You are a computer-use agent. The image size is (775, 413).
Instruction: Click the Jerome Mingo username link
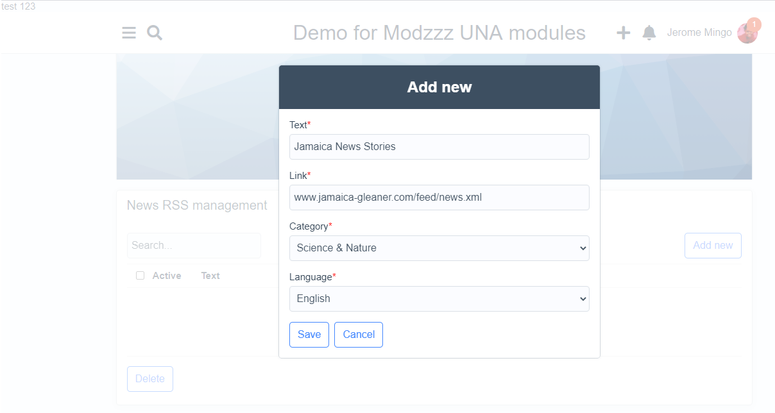tap(699, 33)
